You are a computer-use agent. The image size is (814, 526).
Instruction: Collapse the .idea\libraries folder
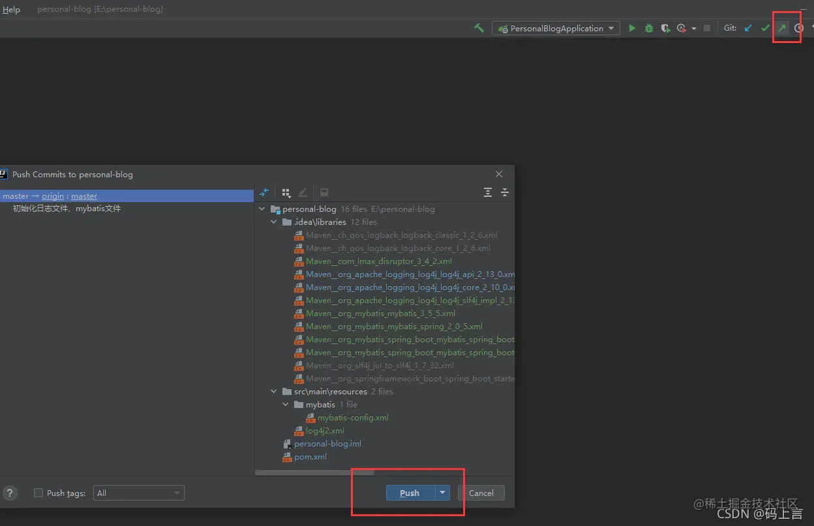tap(274, 222)
